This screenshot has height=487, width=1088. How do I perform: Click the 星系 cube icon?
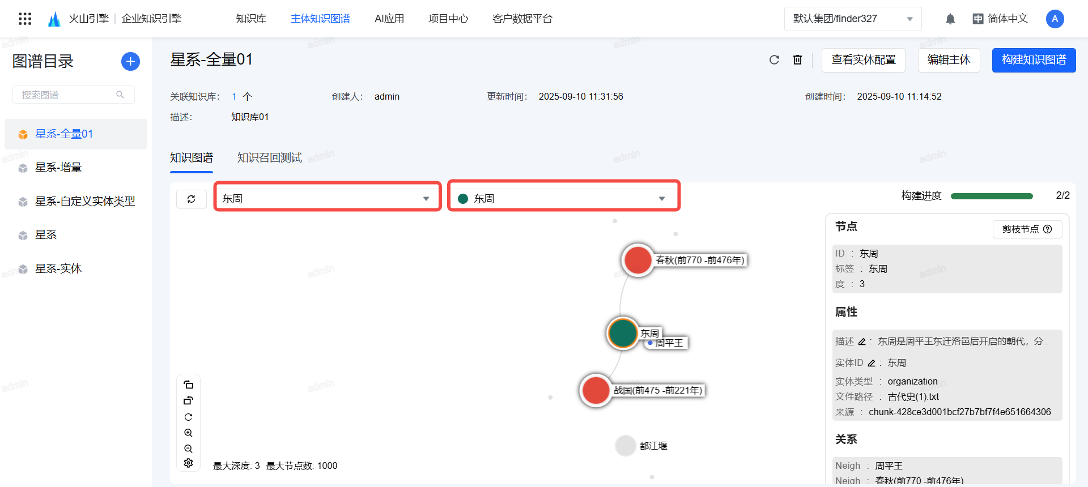tap(23, 235)
